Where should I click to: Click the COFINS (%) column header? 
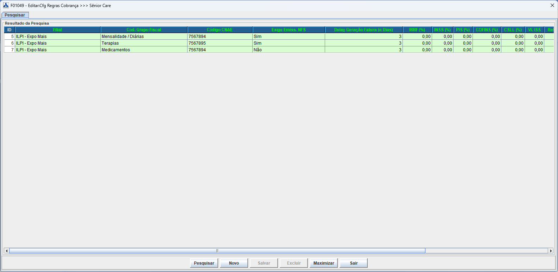(x=487, y=30)
